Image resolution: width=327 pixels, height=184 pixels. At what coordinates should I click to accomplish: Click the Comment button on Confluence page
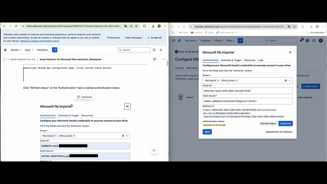[x=85, y=97]
